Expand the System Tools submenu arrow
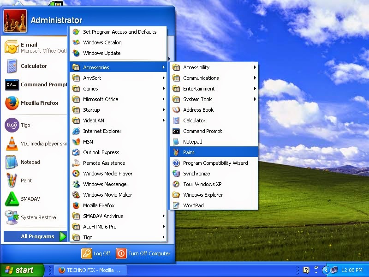 255,99
